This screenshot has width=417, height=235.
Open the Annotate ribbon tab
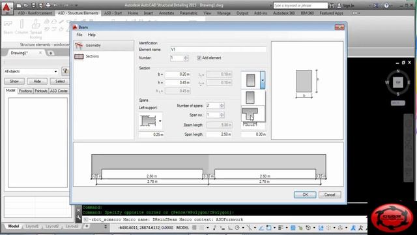[x=166, y=13]
